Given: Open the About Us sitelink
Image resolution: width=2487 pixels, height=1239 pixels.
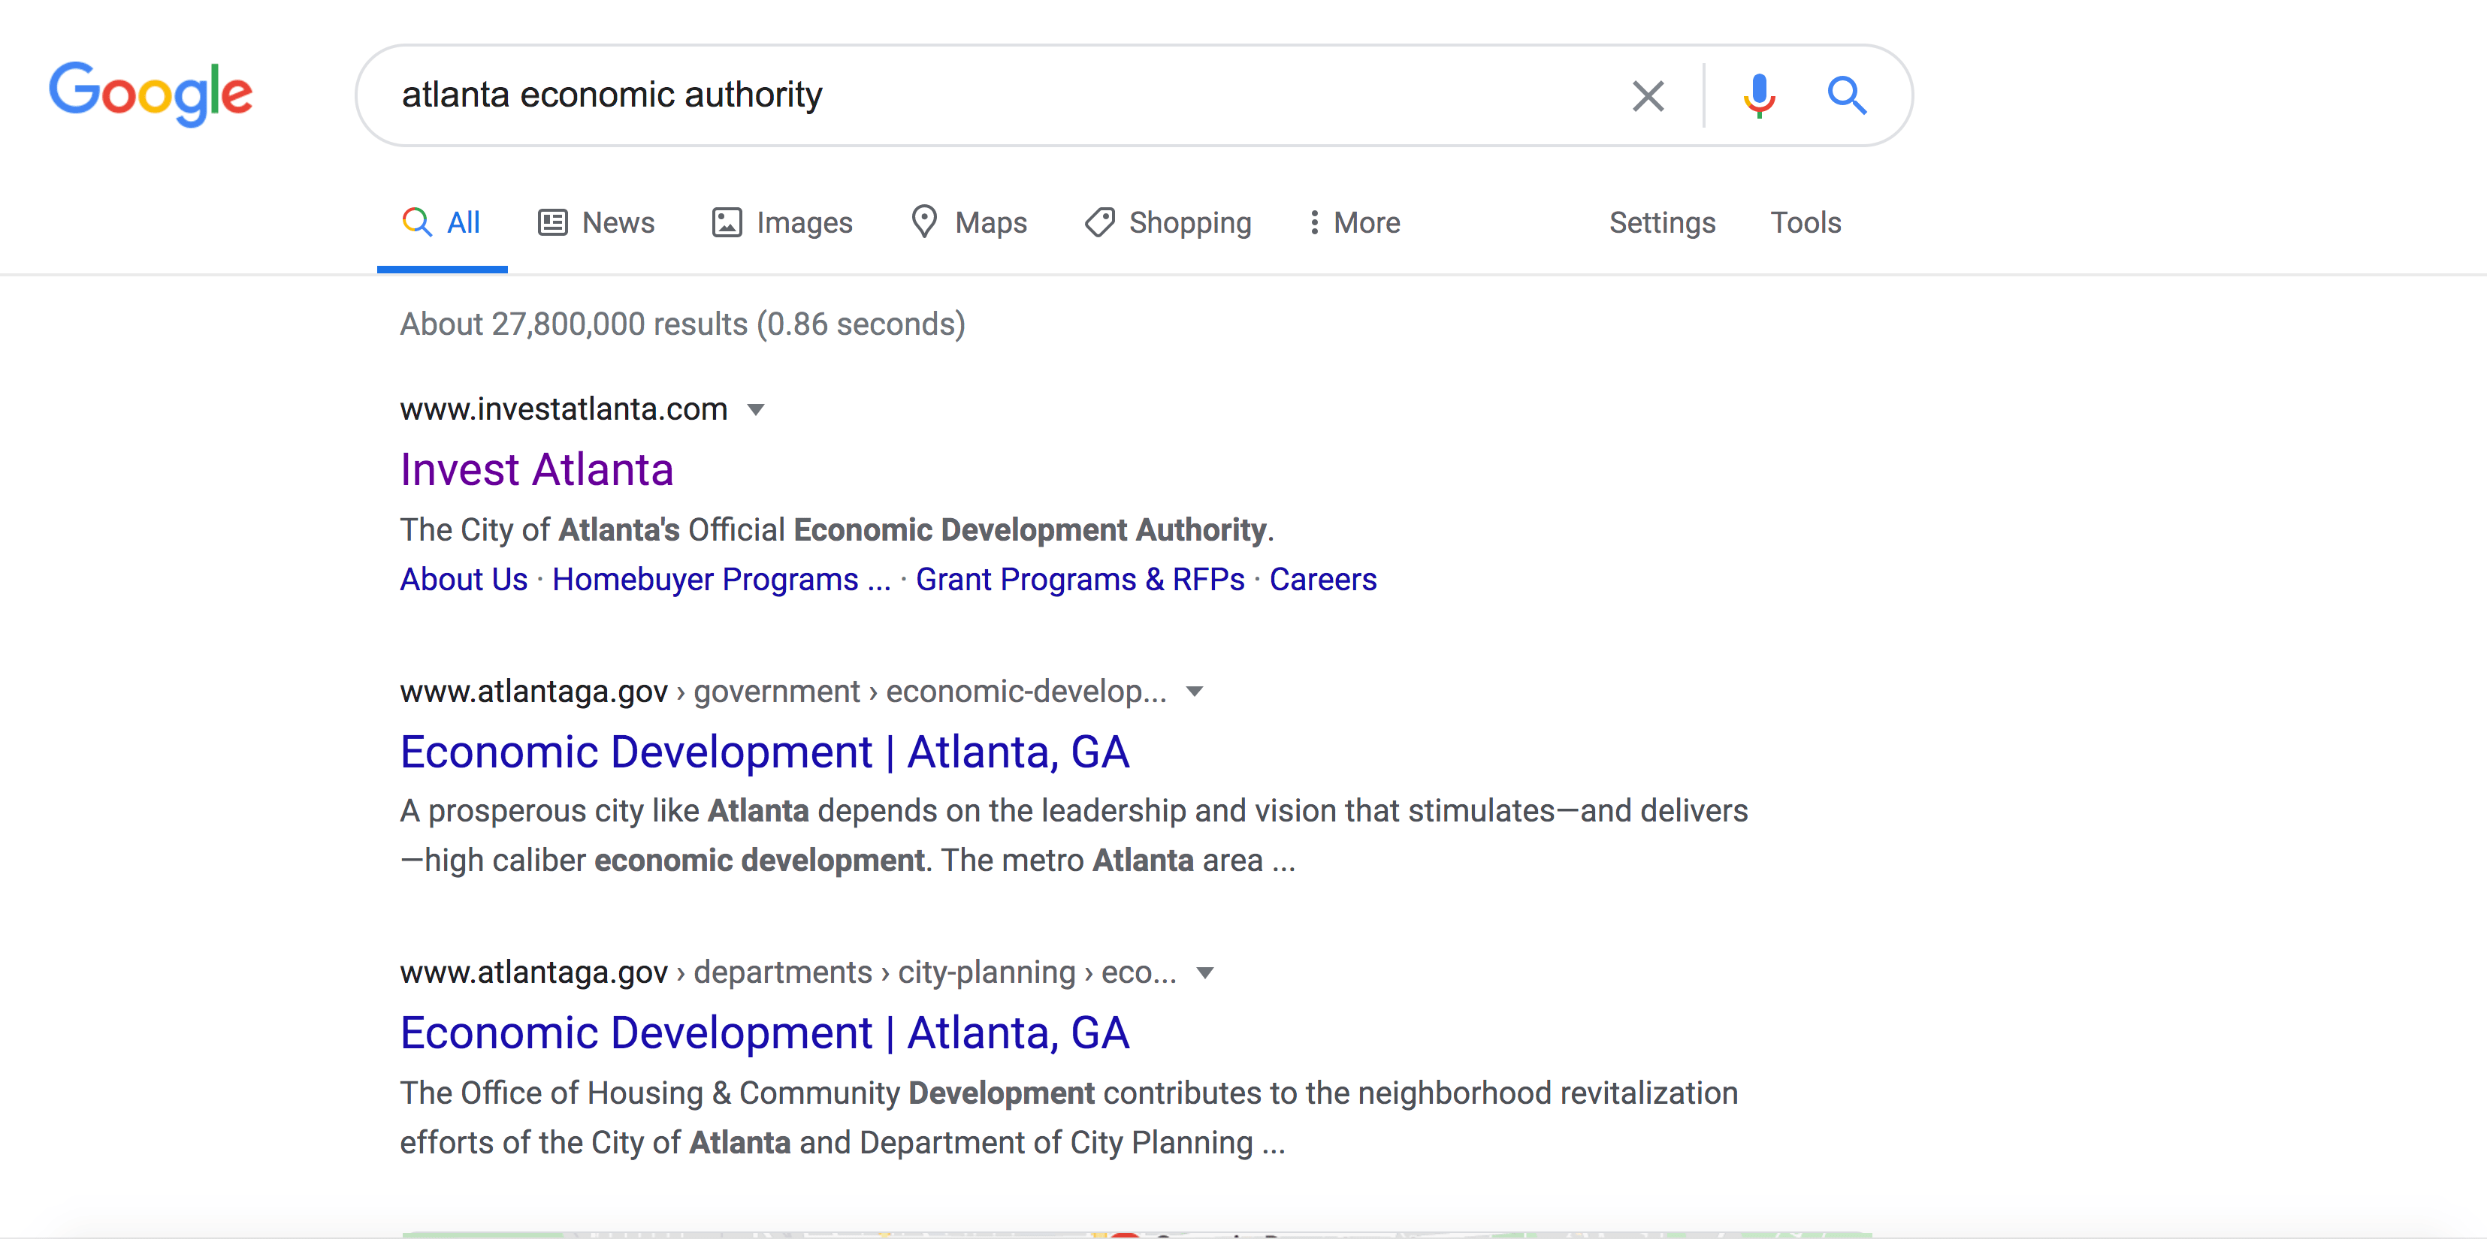Looking at the screenshot, I should [464, 579].
